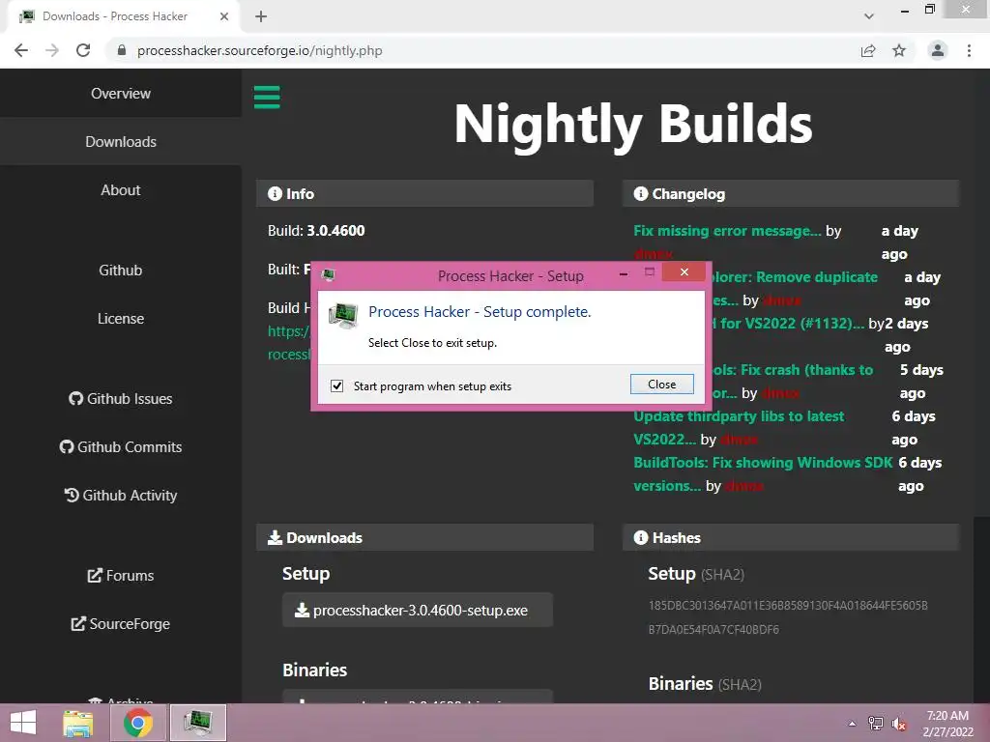Click the browser forward arrow
The width and height of the screenshot is (990, 742).
52,50
